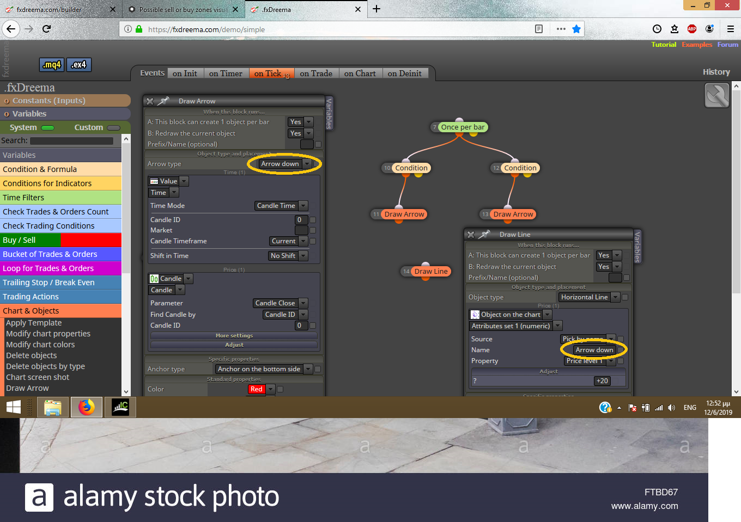The image size is (741, 522).
Task: Select the Once per bar node
Action: [x=463, y=127]
